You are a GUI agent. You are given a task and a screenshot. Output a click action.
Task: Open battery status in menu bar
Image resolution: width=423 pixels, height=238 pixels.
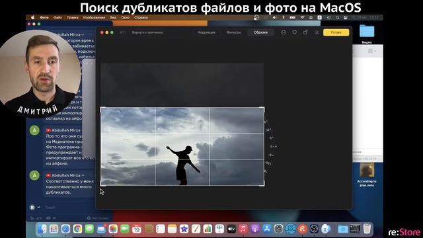[x=292, y=18]
